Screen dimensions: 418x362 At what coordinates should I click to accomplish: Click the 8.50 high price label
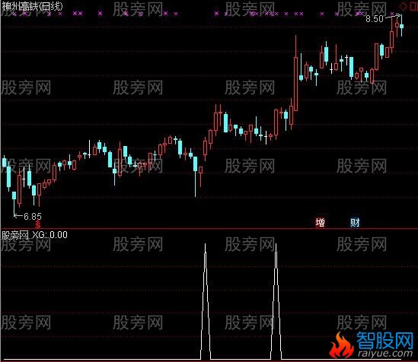pos(375,18)
